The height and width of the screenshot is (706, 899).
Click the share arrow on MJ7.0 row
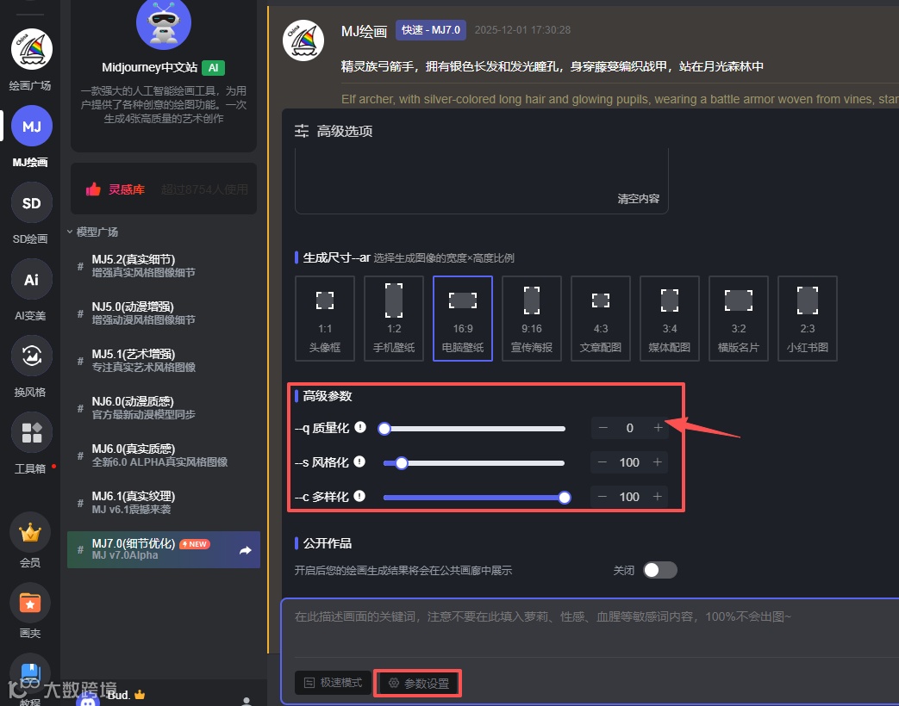point(246,550)
